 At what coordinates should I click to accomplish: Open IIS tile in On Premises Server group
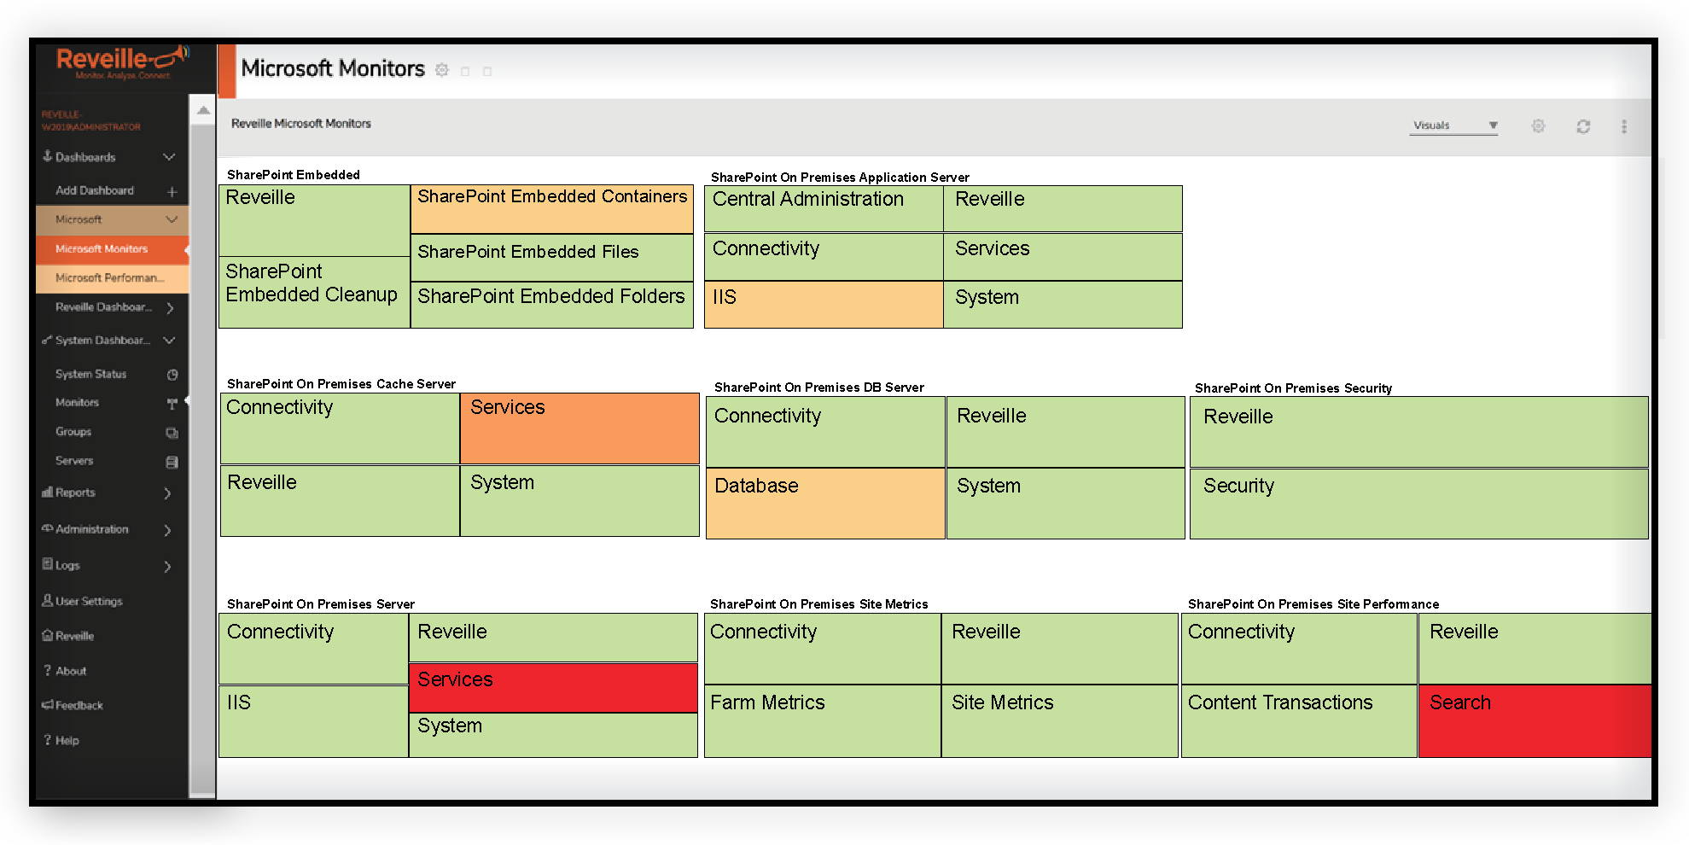313,721
